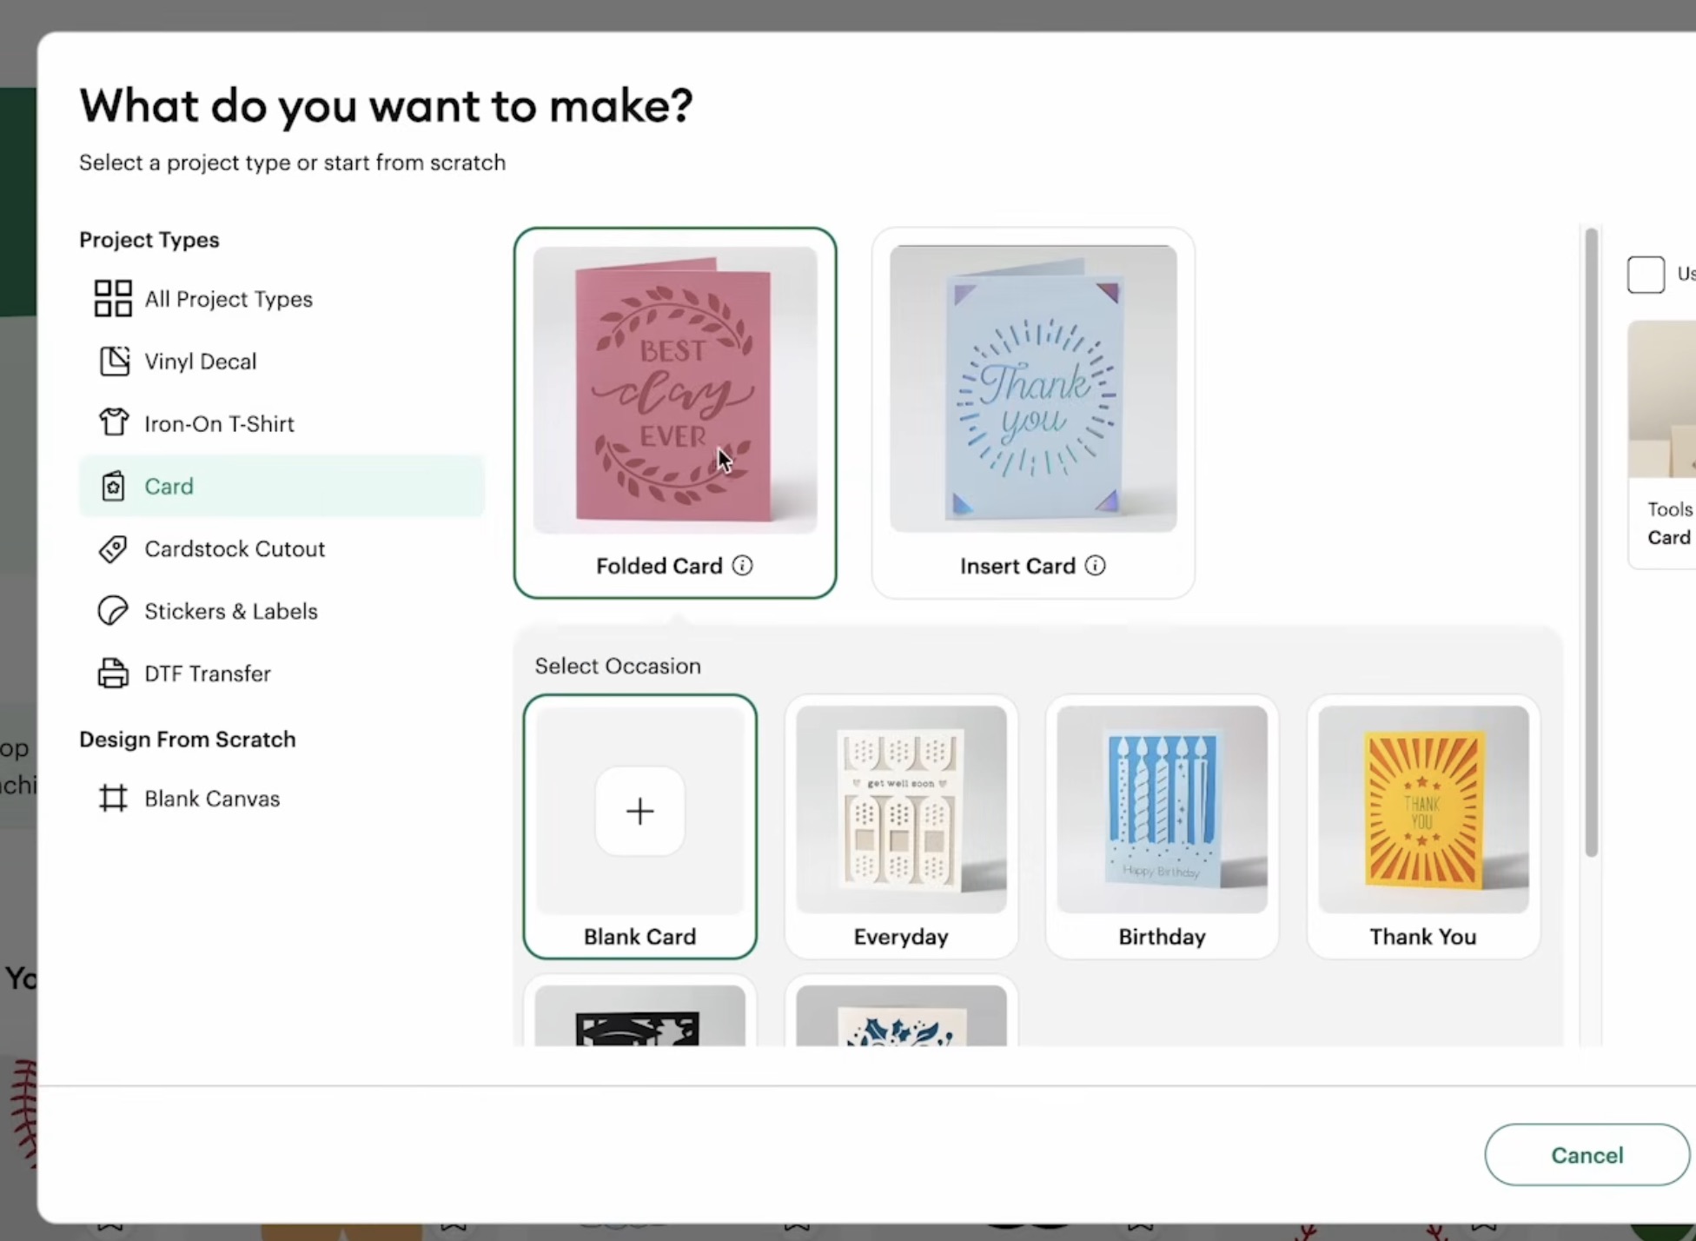Select Card from the Project Types list

point(169,486)
